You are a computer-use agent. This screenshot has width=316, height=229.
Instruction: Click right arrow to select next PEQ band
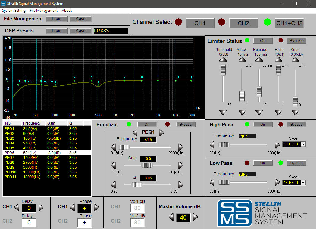(x=162, y=132)
